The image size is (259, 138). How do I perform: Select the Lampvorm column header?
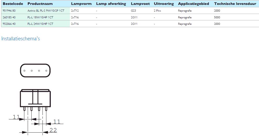click(x=81, y=4)
